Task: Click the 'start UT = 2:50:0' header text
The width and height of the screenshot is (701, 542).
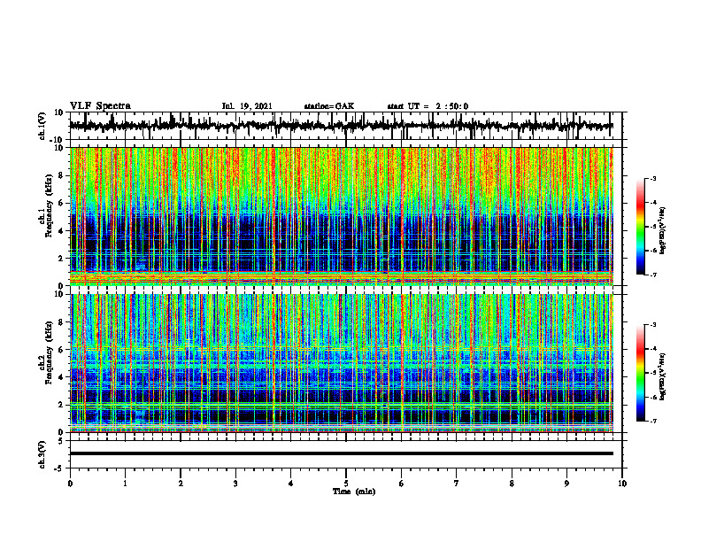Action: 428,106
